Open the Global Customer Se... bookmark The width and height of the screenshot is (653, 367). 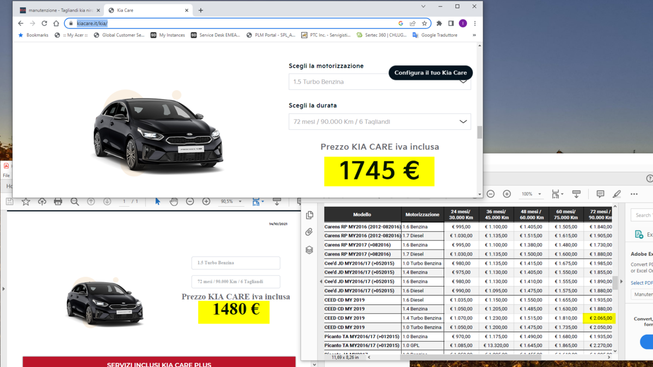[x=119, y=35]
